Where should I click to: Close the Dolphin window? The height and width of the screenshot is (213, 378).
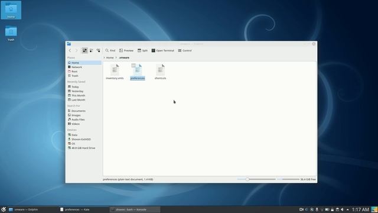click(x=314, y=44)
